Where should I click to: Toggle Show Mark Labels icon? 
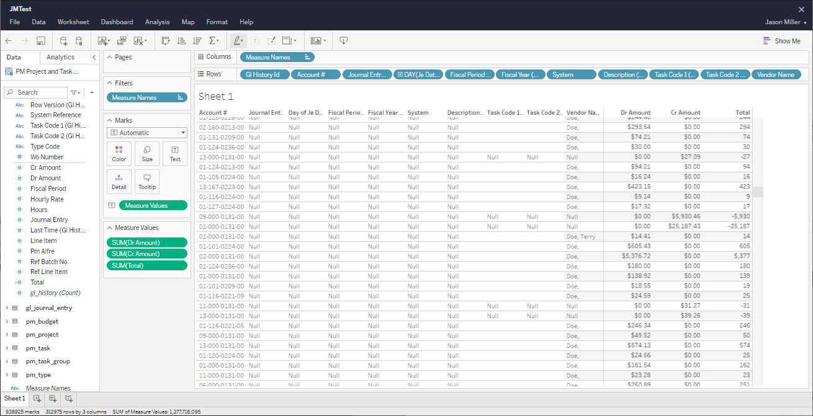(x=255, y=41)
